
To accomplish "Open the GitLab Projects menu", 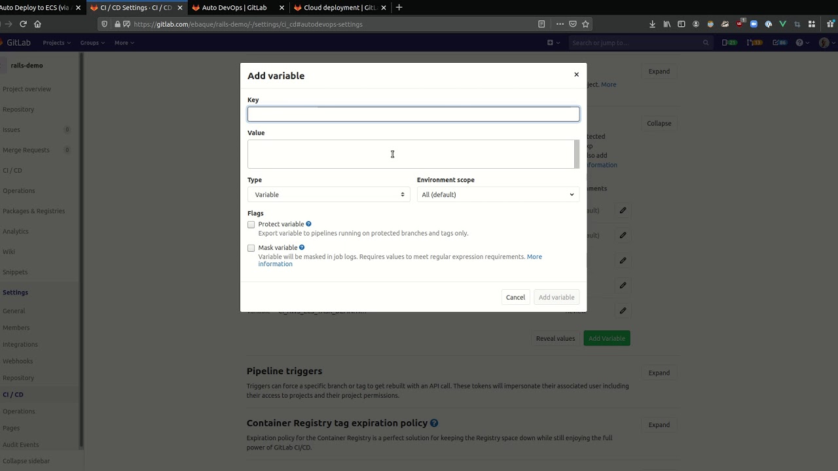I will pyautogui.click(x=57, y=43).
